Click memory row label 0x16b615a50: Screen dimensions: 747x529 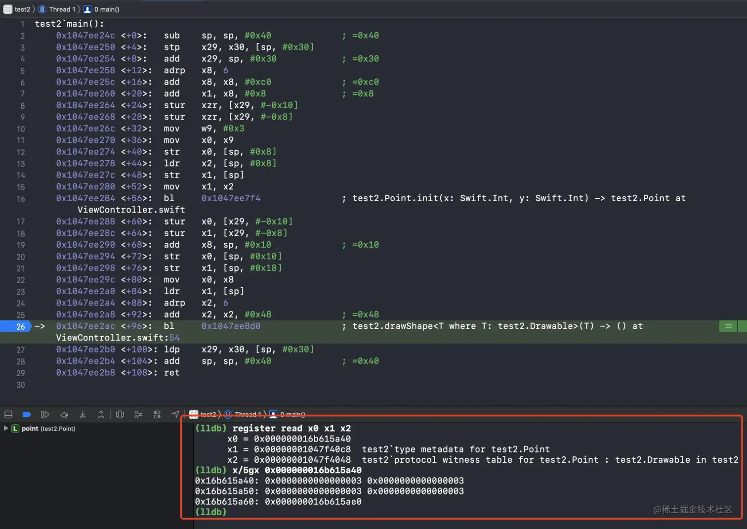(x=227, y=491)
